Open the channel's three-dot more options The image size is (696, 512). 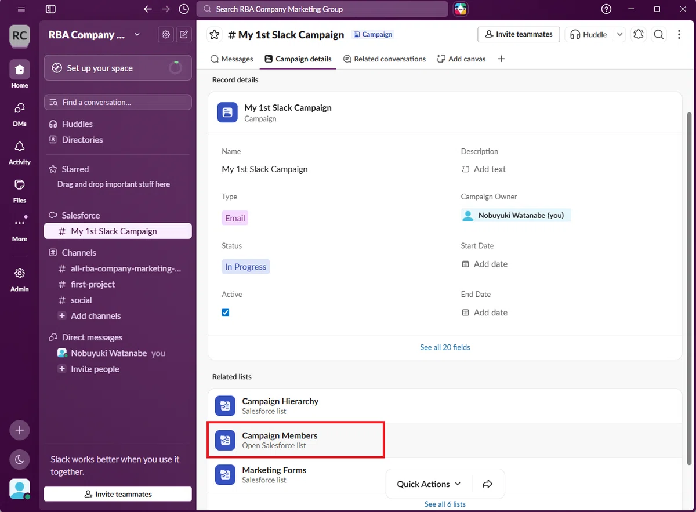[x=679, y=35]
